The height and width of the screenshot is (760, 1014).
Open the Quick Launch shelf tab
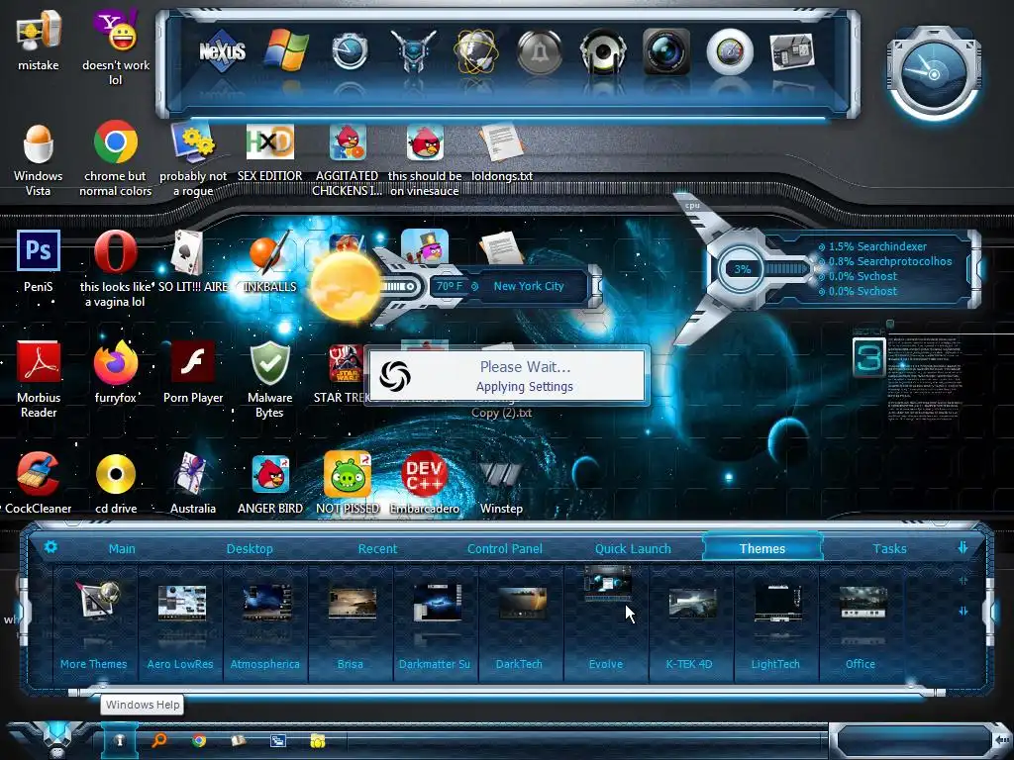pyautogui.click(x=633, y=548)
